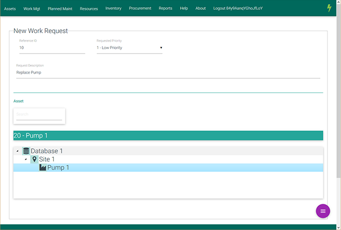Collapse the Site 1 tree node
The width and height of the screenshot is (341, 230).
(x=26, y=159)
